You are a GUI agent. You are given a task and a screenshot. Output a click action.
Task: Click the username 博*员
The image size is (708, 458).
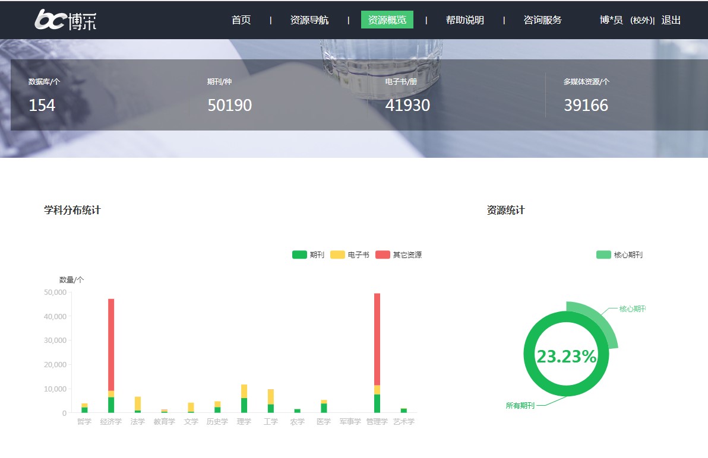pos(611,20)
